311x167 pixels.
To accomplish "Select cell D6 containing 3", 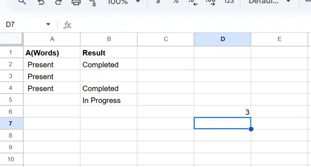I will tap(222, 112).
